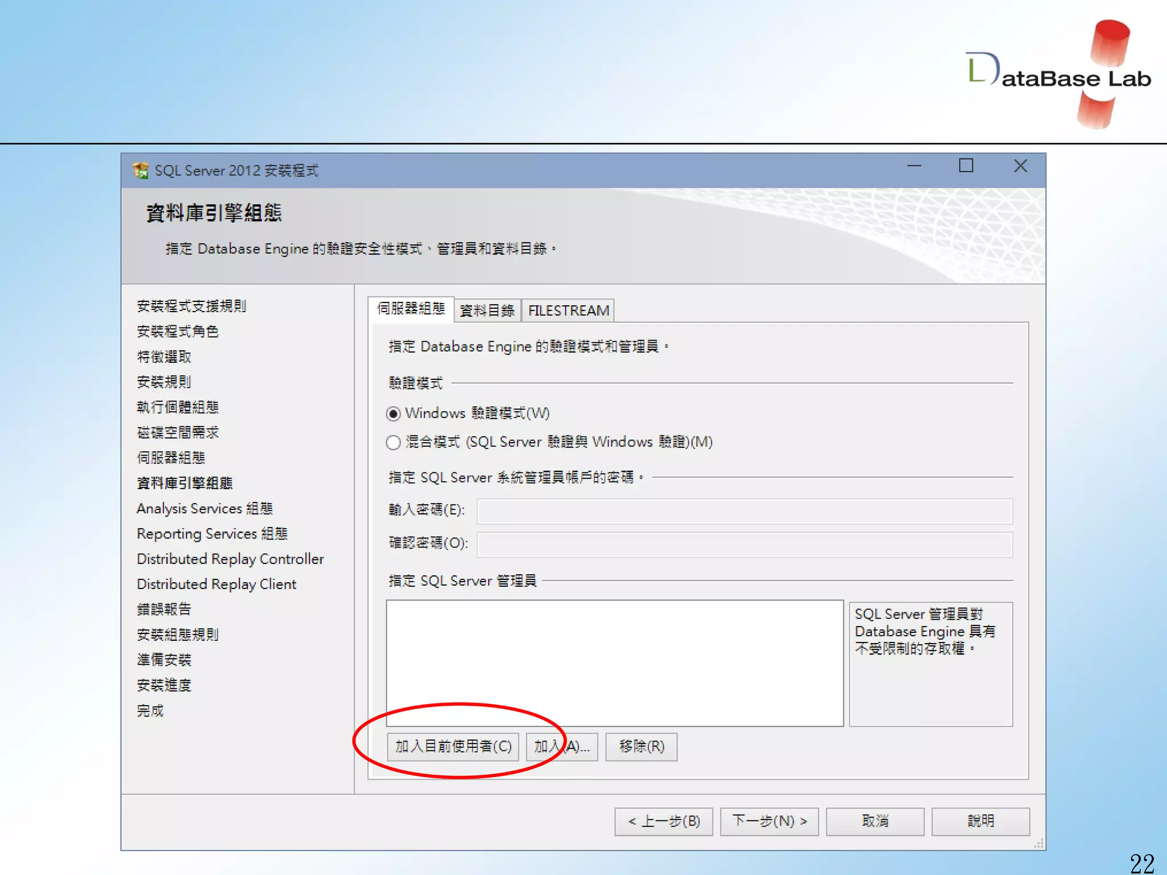Click 資料庫引擎組態 bold step in sidebar
The width and height of the screenshot is (1167, 875).
click(185, 484)
